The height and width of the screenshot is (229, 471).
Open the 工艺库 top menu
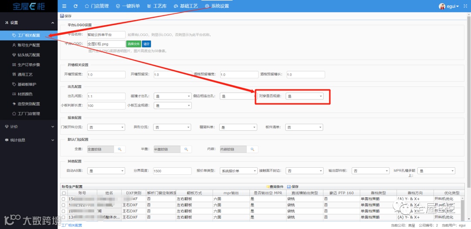click(x=157, y=6)
